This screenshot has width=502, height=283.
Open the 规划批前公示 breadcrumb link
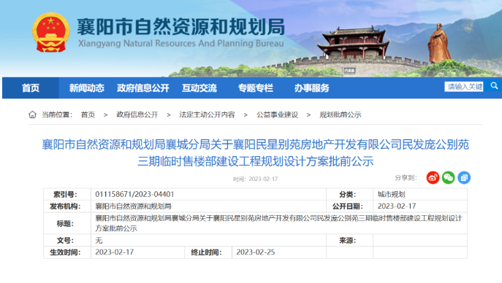tap(340, 115)
